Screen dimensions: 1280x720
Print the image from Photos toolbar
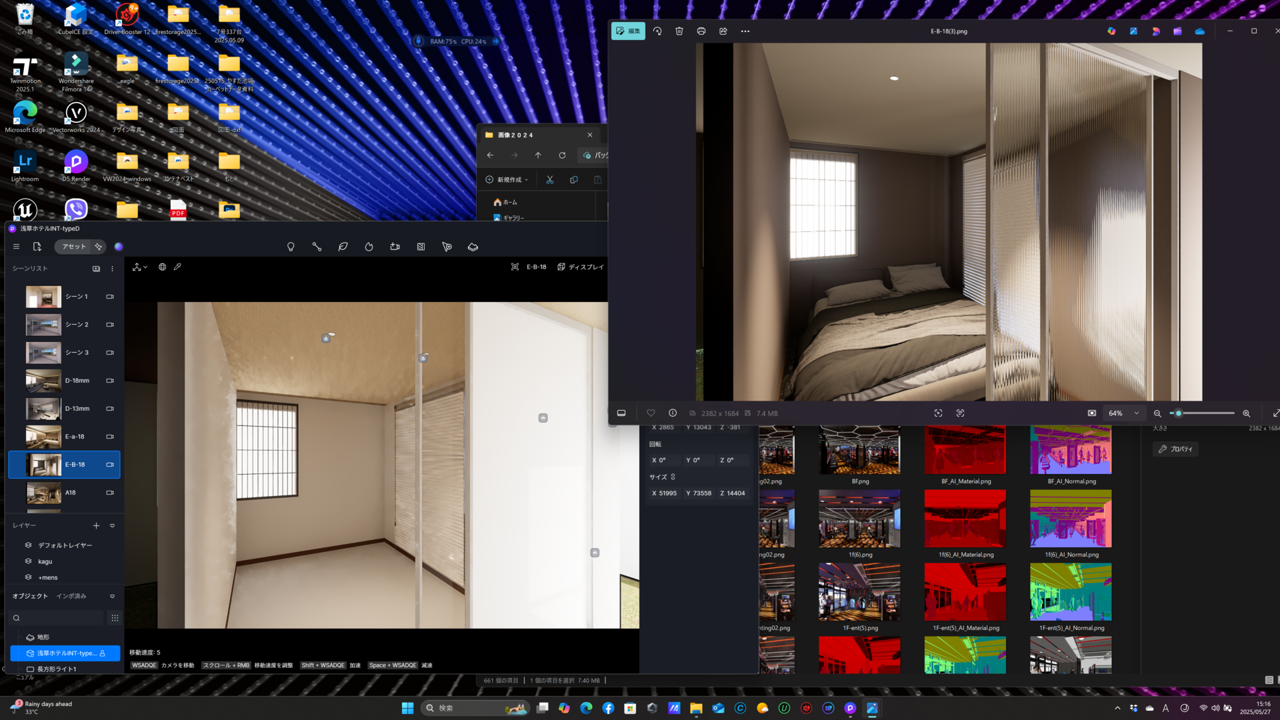[x=701, y=31]
